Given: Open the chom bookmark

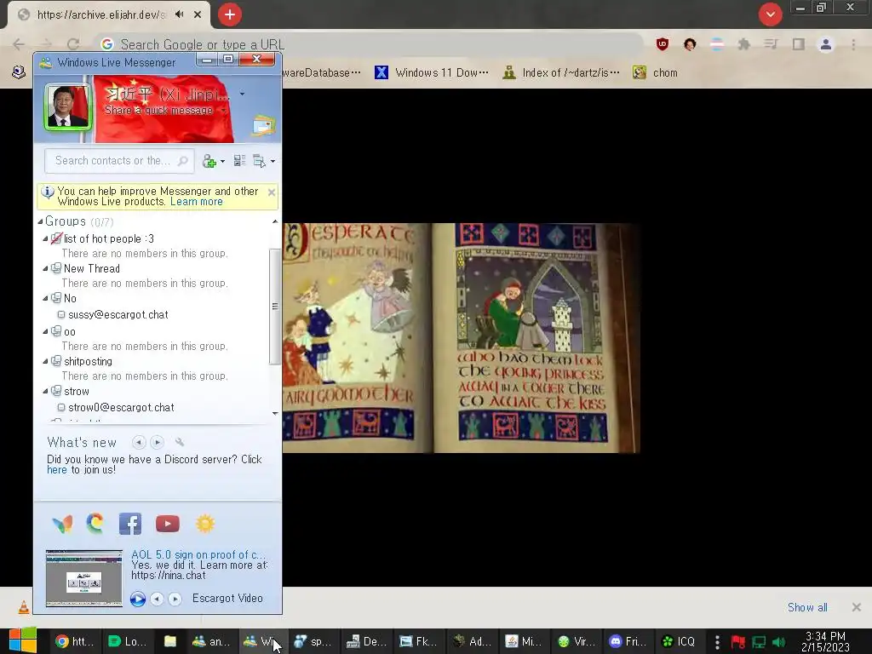Looking at the screenshot, I should 656,73.
